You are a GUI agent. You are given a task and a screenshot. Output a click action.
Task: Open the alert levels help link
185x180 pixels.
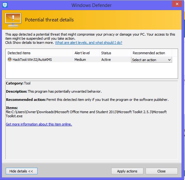click(89, 43)
